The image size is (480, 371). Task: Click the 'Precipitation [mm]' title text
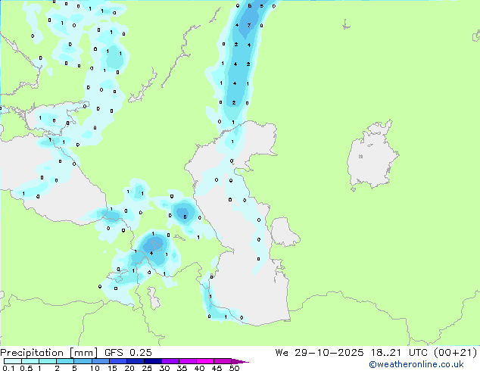[49, 353]
